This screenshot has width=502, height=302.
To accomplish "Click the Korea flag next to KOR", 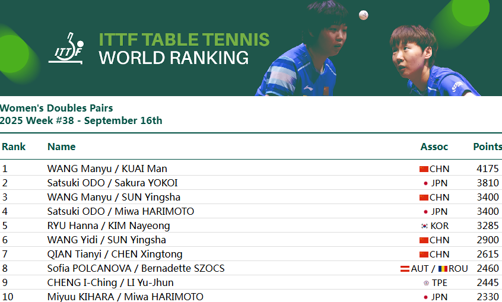I will pos(424,226).
